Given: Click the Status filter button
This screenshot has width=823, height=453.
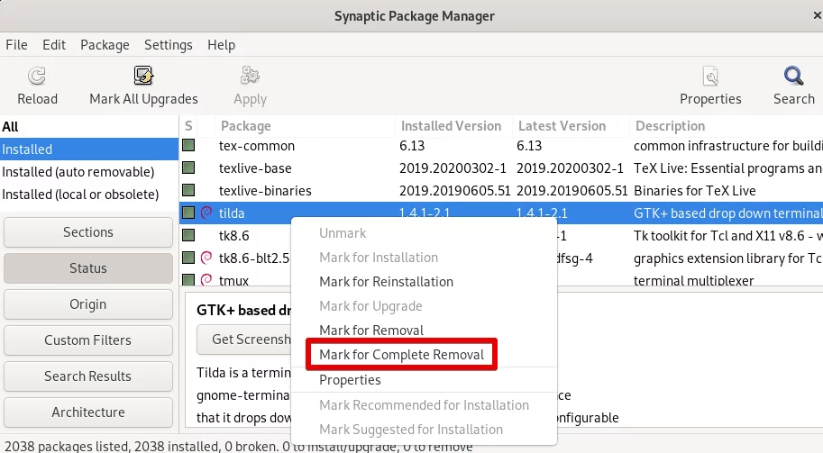Looking at the screenshot, I should (x=88, y=268).
